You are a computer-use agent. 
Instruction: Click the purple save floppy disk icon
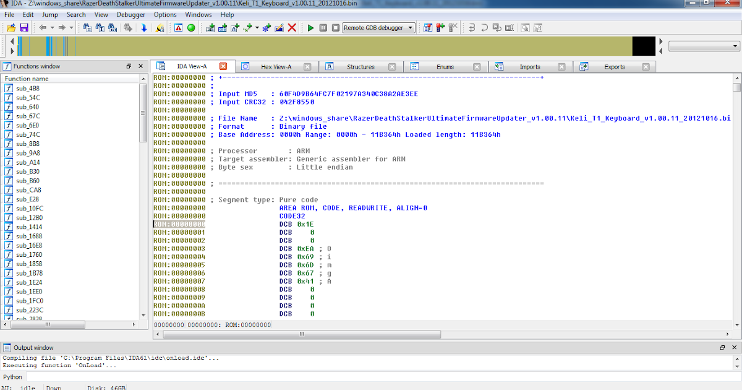click(x=24, y=28)
